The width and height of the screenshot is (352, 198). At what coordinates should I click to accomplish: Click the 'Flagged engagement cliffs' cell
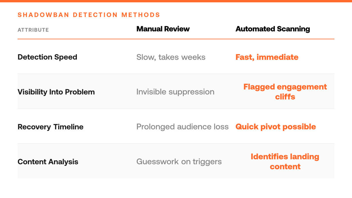[285, 92]
